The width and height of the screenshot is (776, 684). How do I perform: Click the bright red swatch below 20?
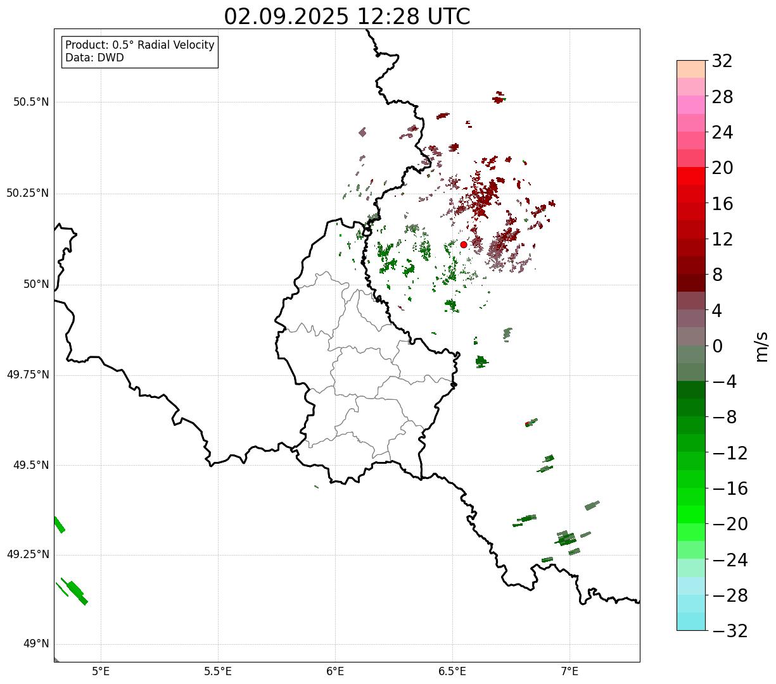pyautogui.click(x=691, y=177)
